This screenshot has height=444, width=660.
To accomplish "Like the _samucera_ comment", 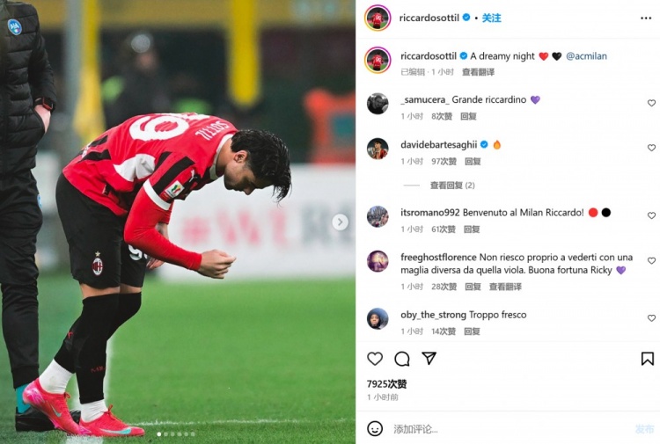I will click(651, 103).
